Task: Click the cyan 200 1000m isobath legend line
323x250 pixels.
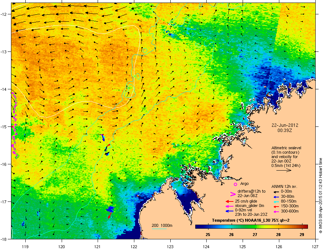Action: coord(159,229)
